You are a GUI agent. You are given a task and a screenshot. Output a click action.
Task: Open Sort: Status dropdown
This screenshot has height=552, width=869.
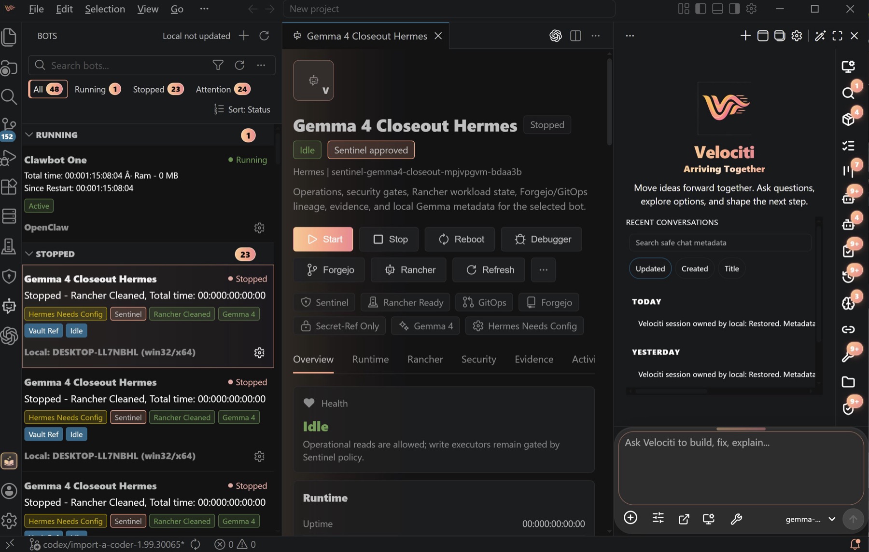tap(242, 109)
